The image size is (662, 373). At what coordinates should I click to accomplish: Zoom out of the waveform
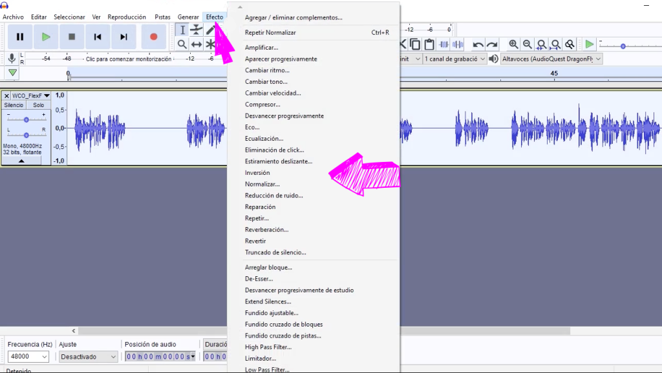pos(528,45)
